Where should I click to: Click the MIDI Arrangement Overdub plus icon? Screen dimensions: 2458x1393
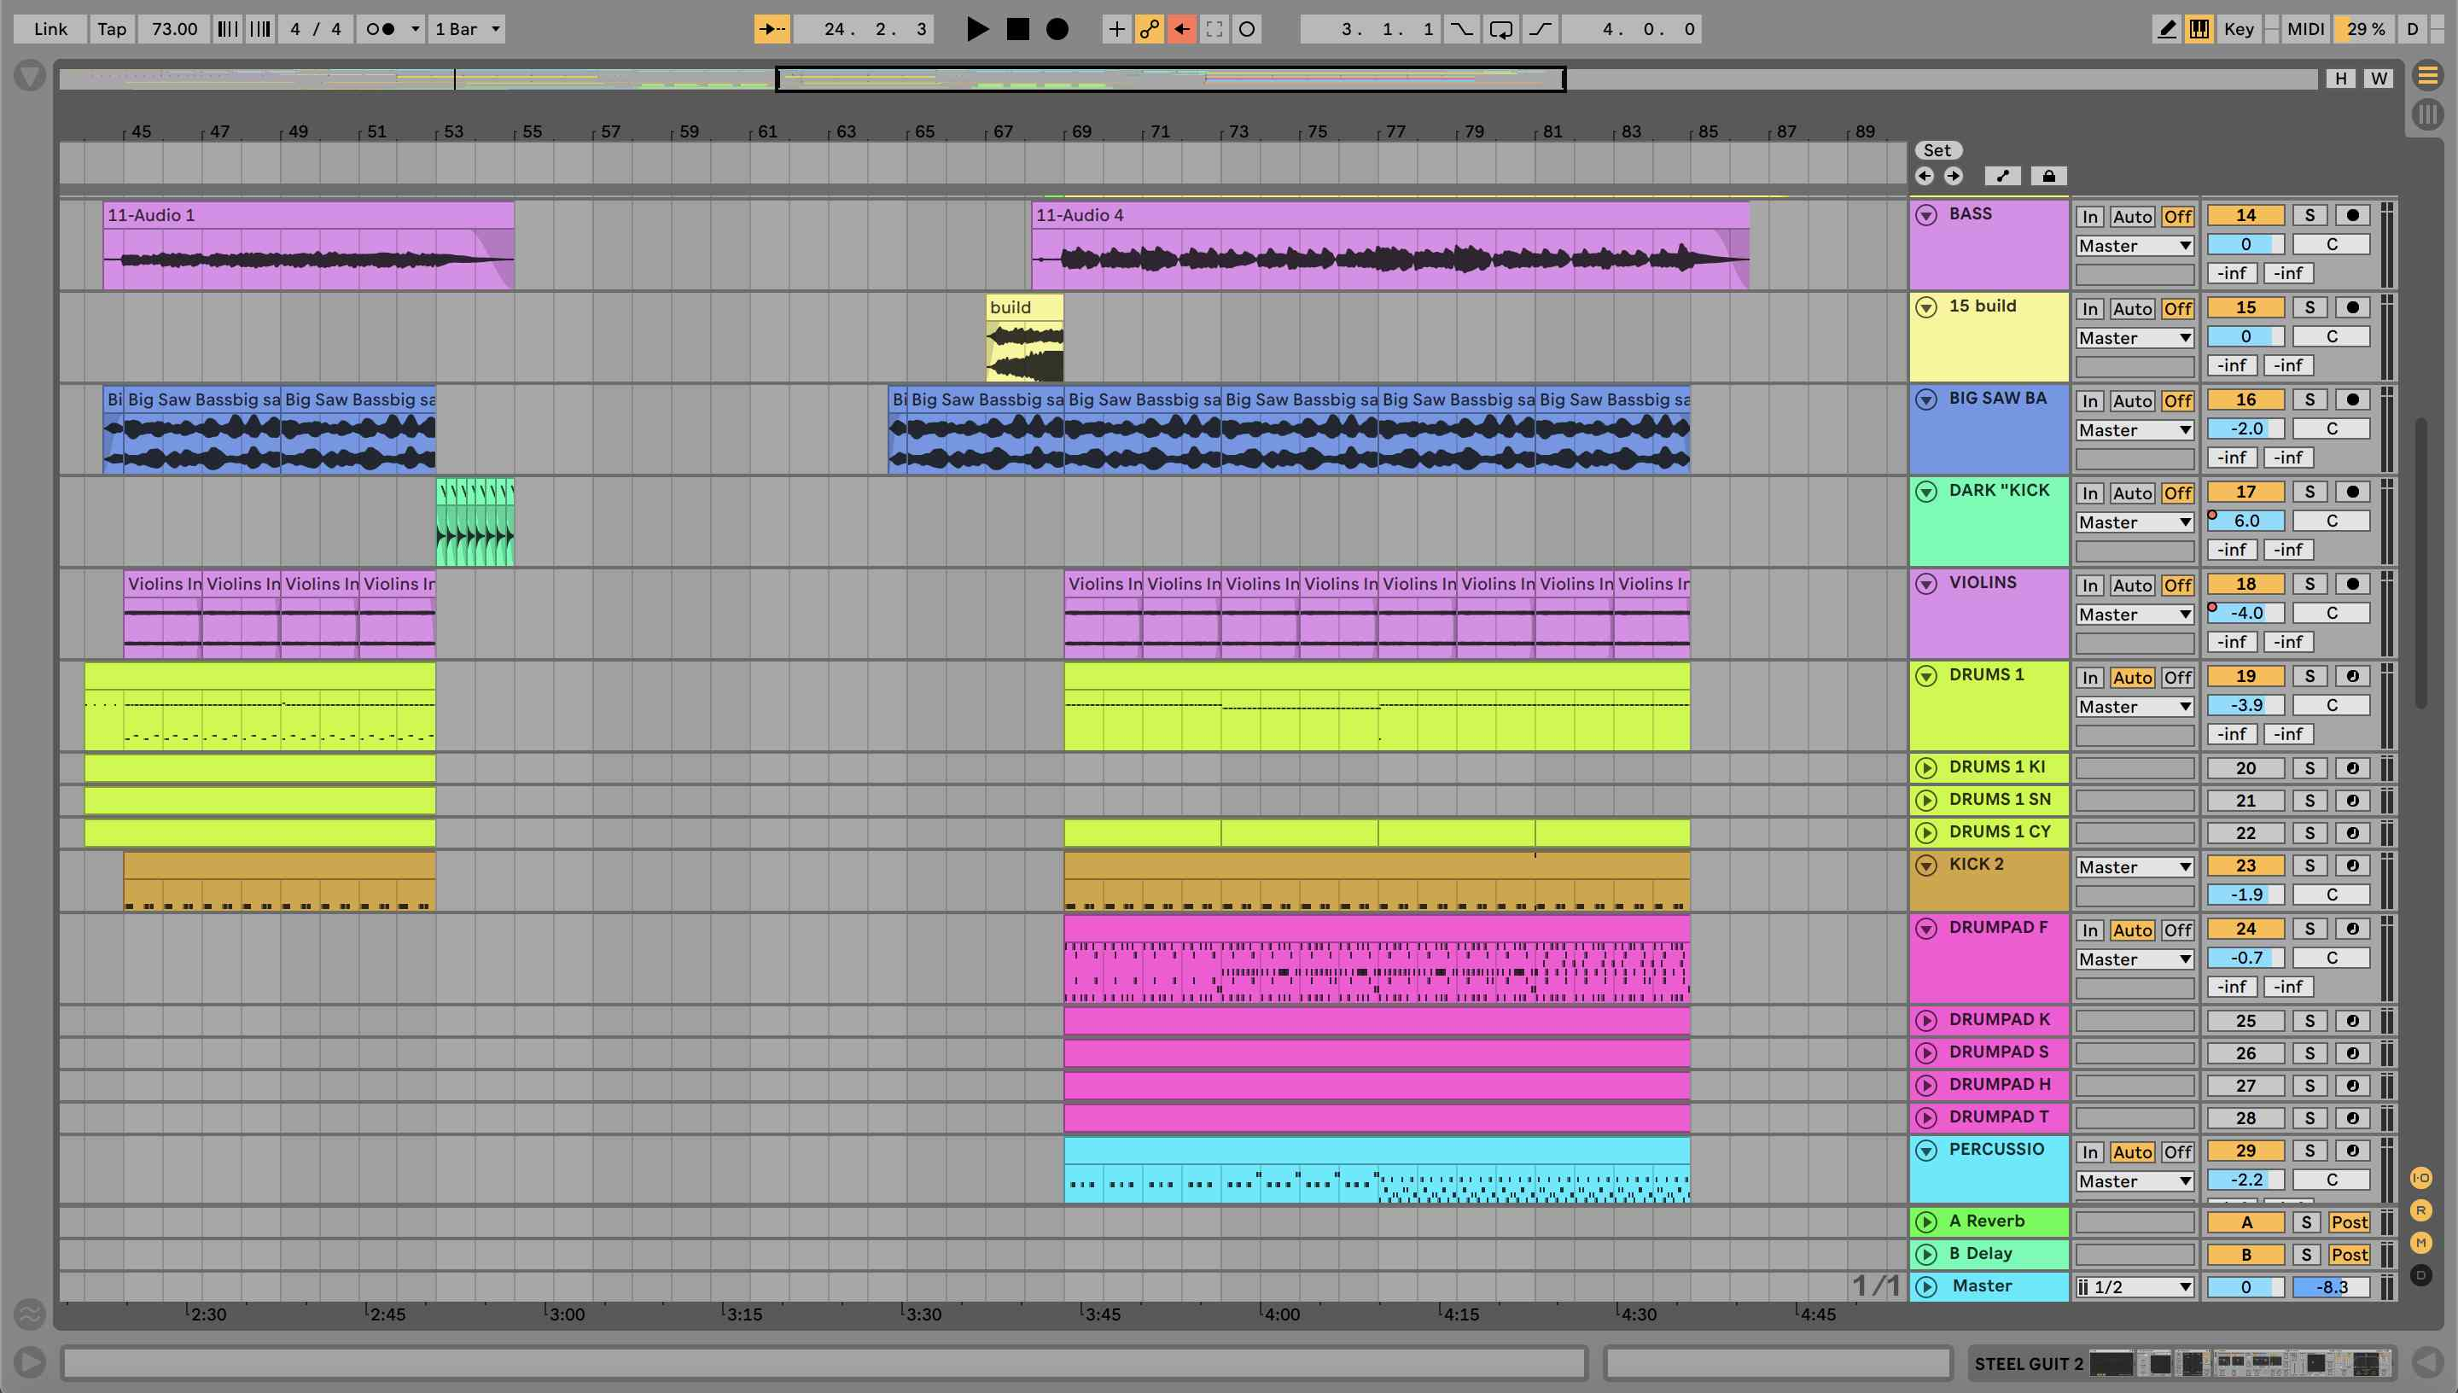pos(1116,29)
